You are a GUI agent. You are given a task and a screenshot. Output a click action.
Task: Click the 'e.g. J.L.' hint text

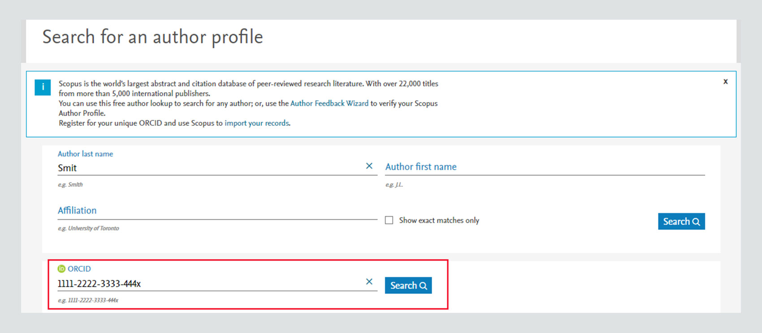coord(394,184)
